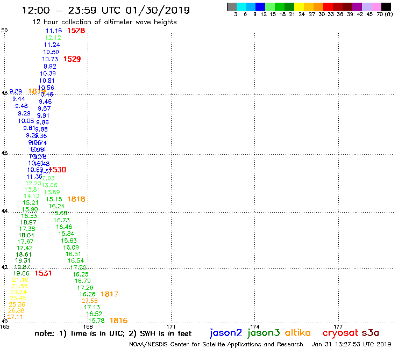Click wave height value 10.39
The width and height of the screenshot is (398, 349).
point(48,74)
